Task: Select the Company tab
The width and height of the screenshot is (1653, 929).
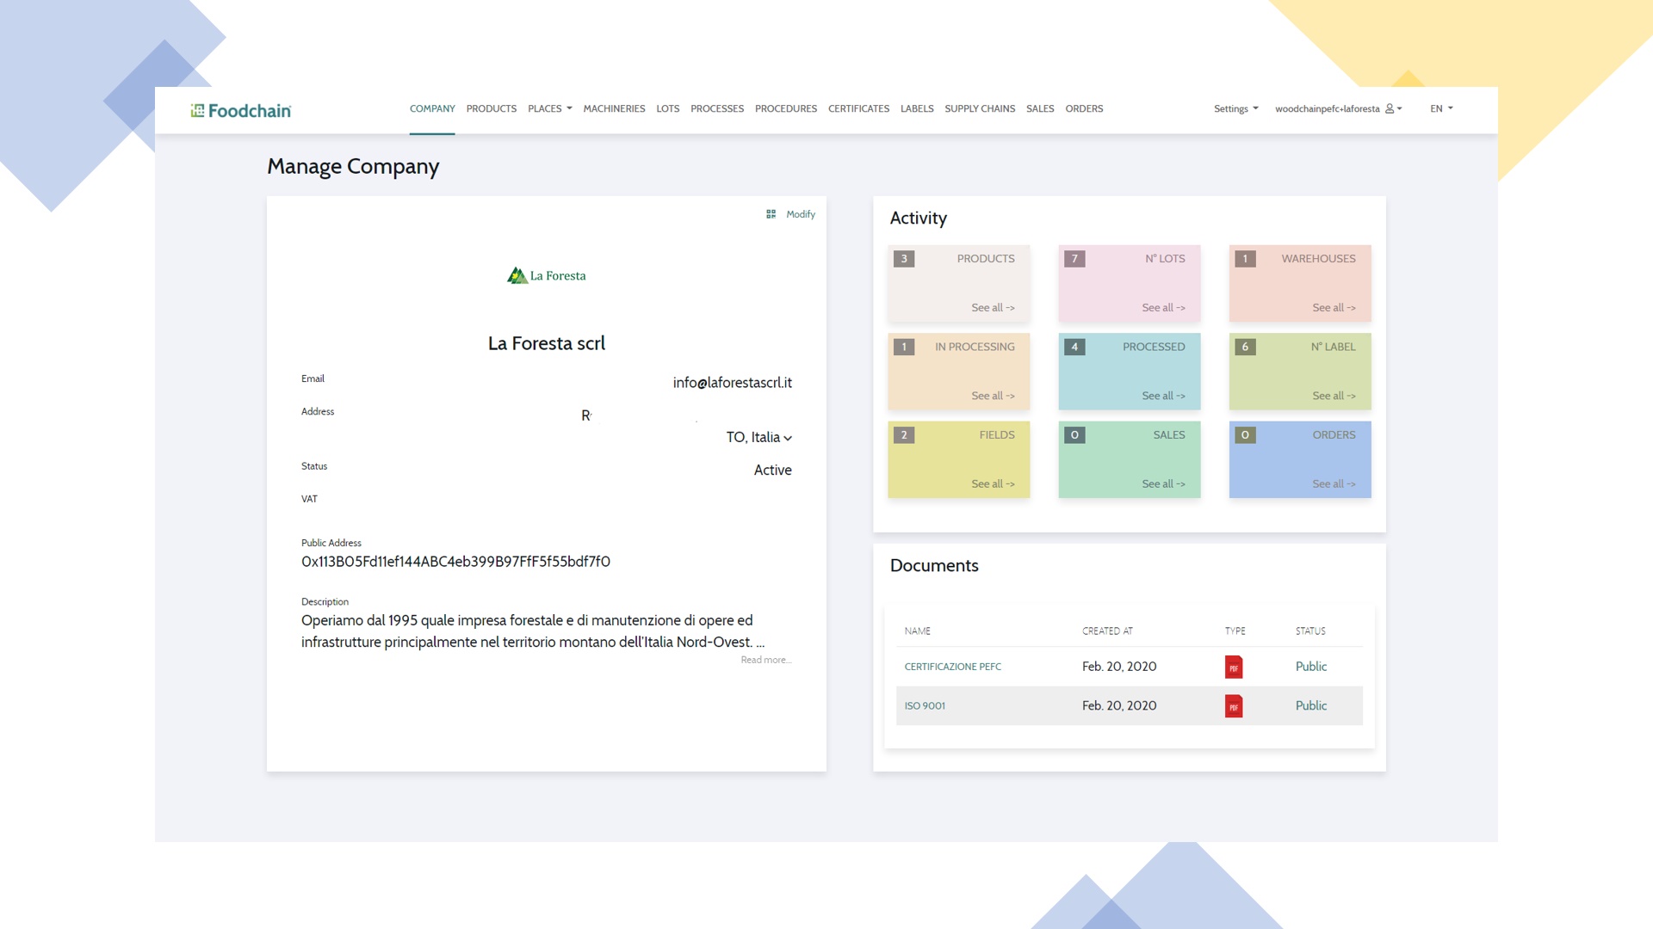Action: pyautogui.click(x=432, y=108)
